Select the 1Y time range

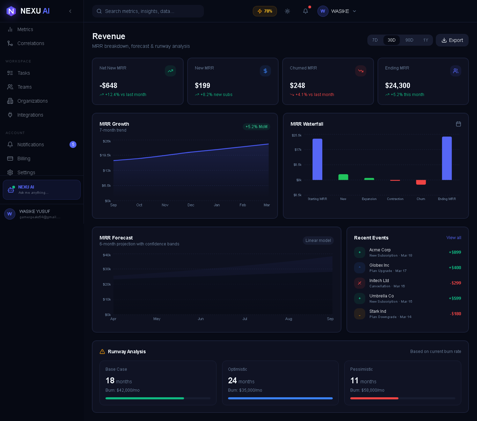[426, 40]
